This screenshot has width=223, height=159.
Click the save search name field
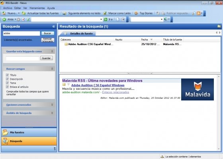click(x=22, y=58)
